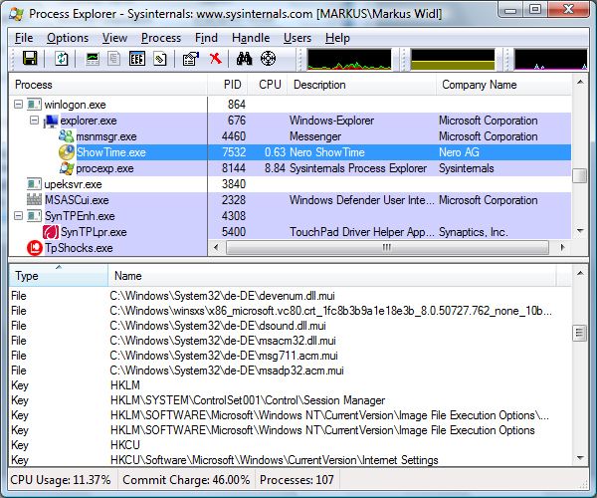Click the upeksvr.exe window icon

34,184
